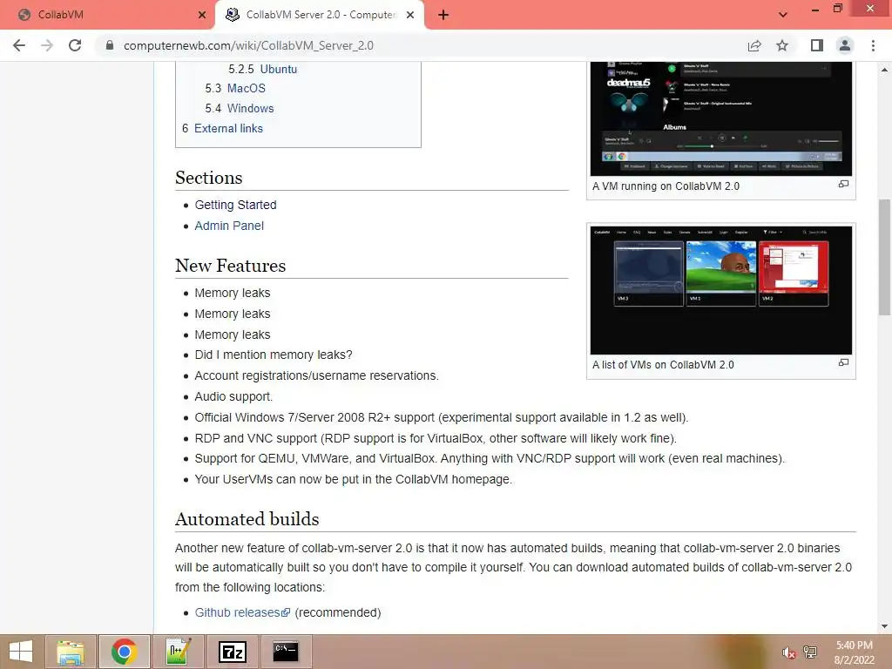The width and height of the screenshot is (892, 669).
Task: Click the 'A list of VMs on CollabVM 2.0' caption
Action: (x=663, y=365)
